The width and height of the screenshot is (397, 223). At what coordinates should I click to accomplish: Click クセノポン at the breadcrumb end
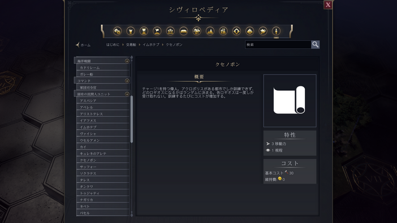[x=174, y=45]
